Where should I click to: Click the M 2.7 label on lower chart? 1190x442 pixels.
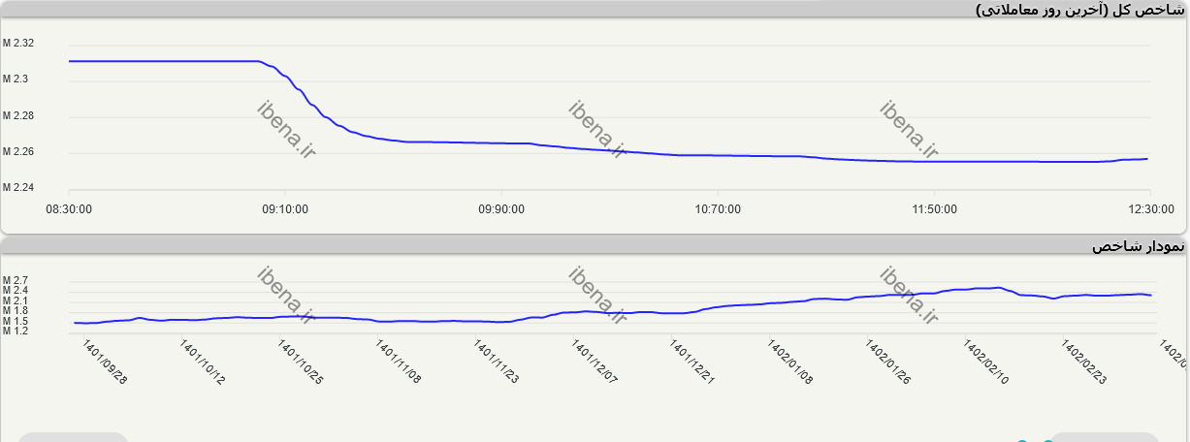(16, 280)
